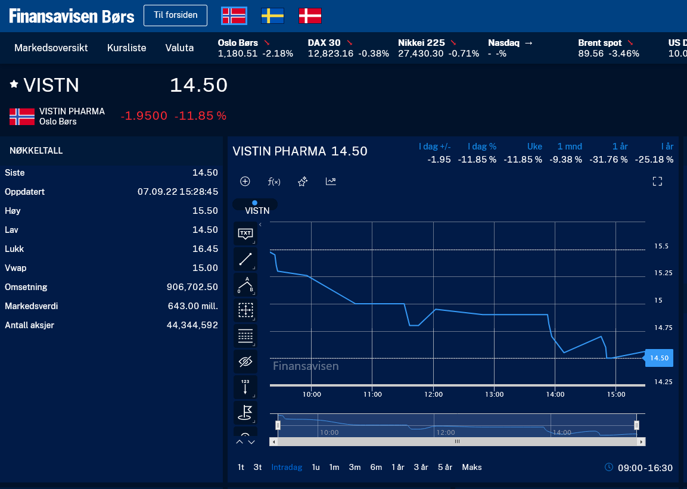The width and height of the screenshot is (687, 489).
Task: Open the f(x) indicators menu
Action: 274,181
